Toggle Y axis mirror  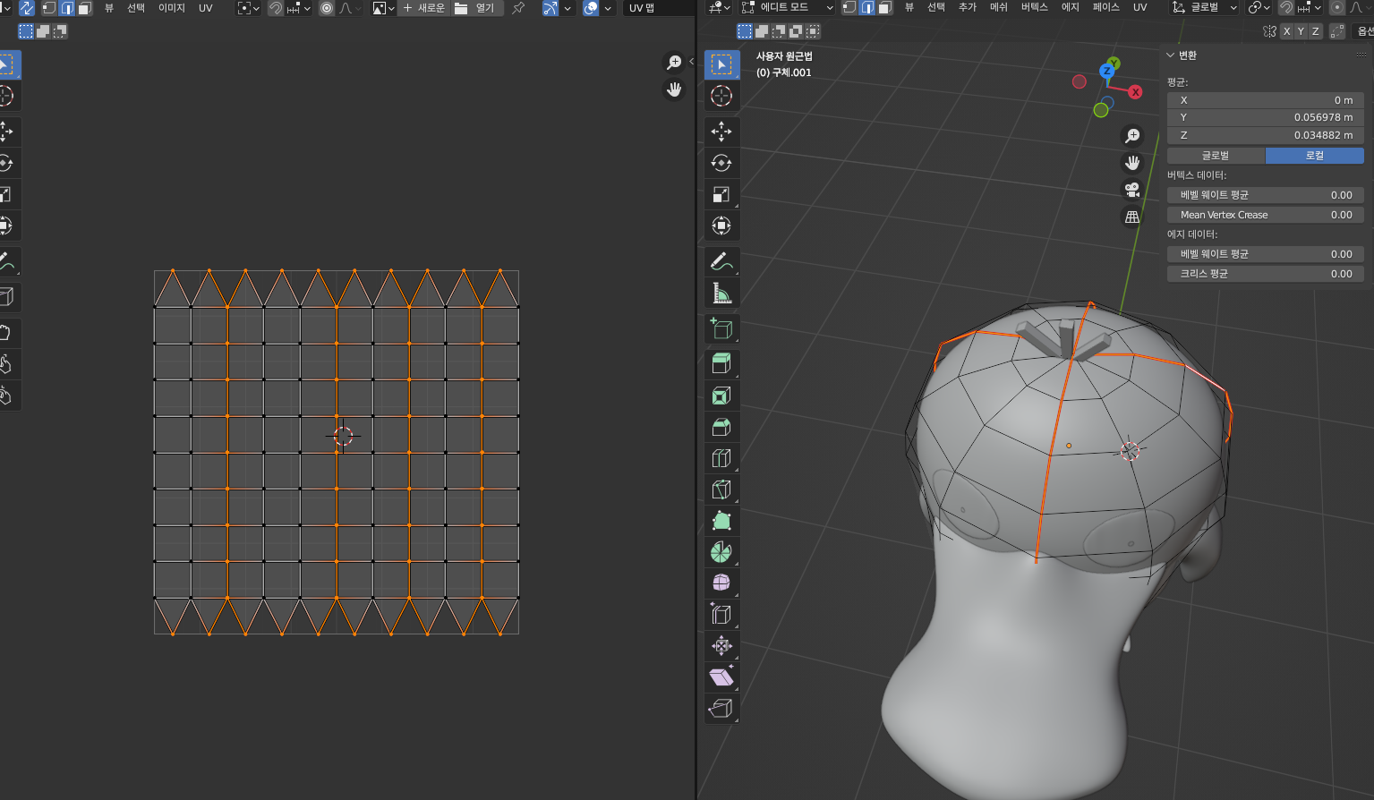(x=1301, y=31)
